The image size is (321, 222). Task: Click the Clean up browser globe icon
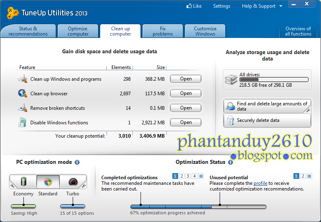pos(23,93)
